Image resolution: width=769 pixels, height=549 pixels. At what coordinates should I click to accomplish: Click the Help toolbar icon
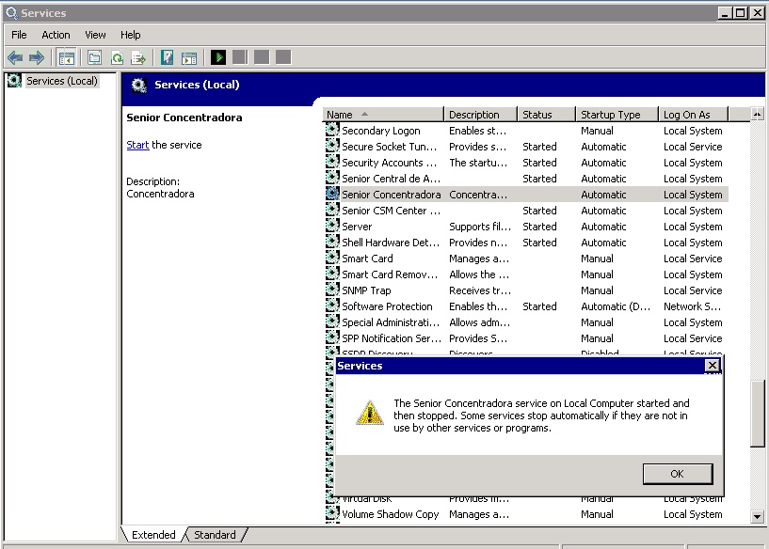coord(167,57)
